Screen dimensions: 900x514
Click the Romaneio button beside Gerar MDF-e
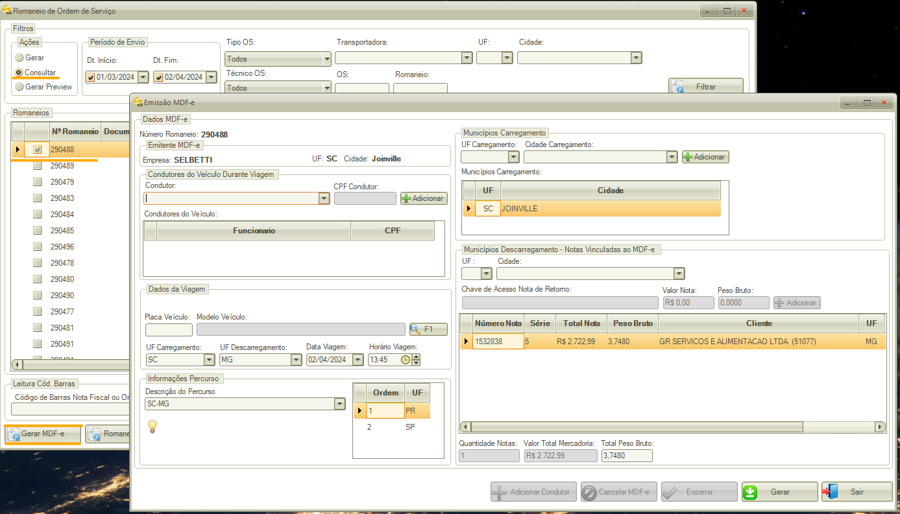pyautogui.click(x=108, y=434)
